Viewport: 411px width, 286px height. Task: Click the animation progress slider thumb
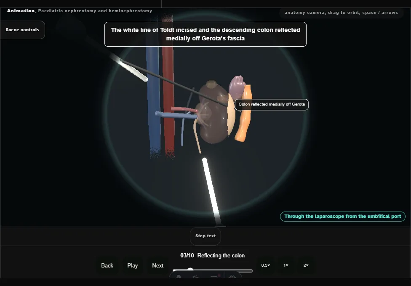(191, 270)
